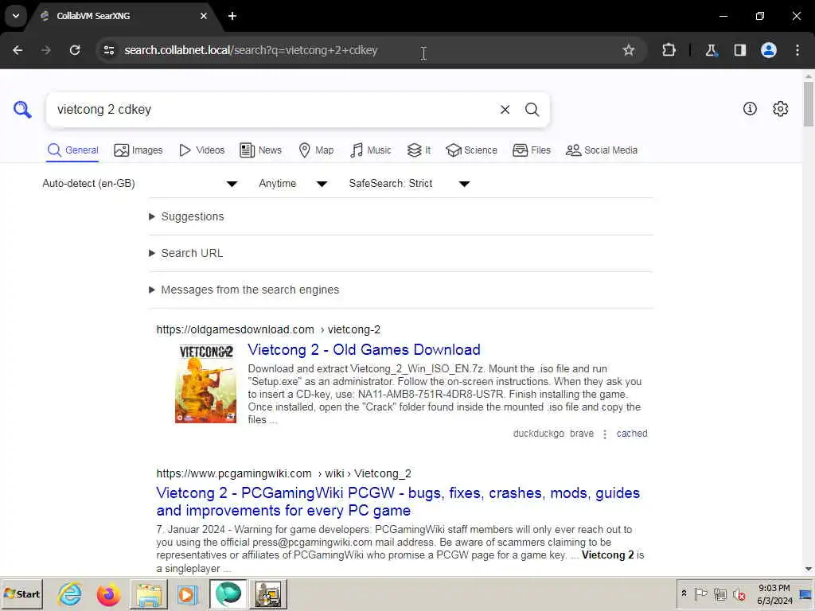
Task: Open the Anytime time range dropdown
Action: (293, 184)
